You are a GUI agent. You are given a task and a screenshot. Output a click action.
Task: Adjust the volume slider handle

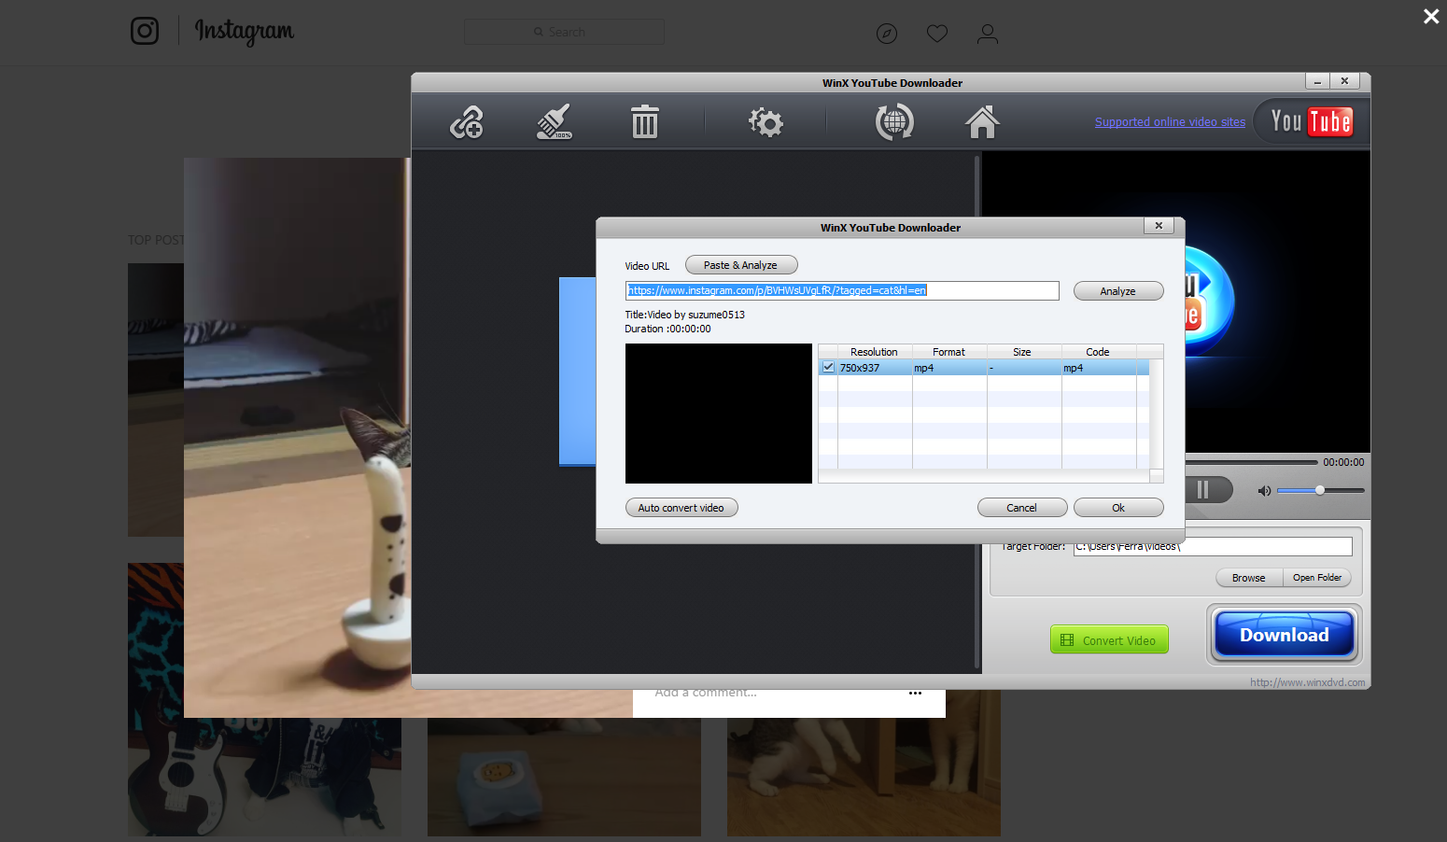[x=1320, y=490]
